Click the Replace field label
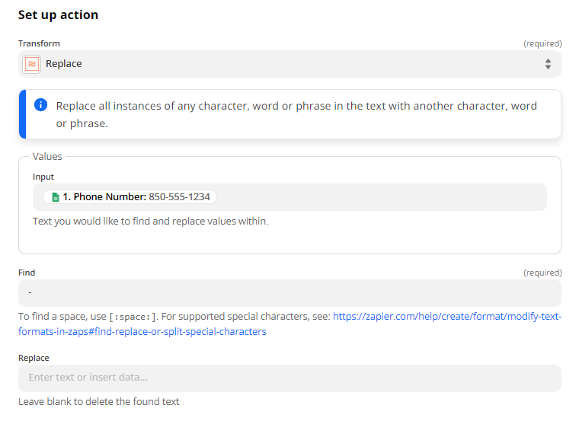Screen dimensions: 579x421 pyautogui.click(x=34, y=358)
